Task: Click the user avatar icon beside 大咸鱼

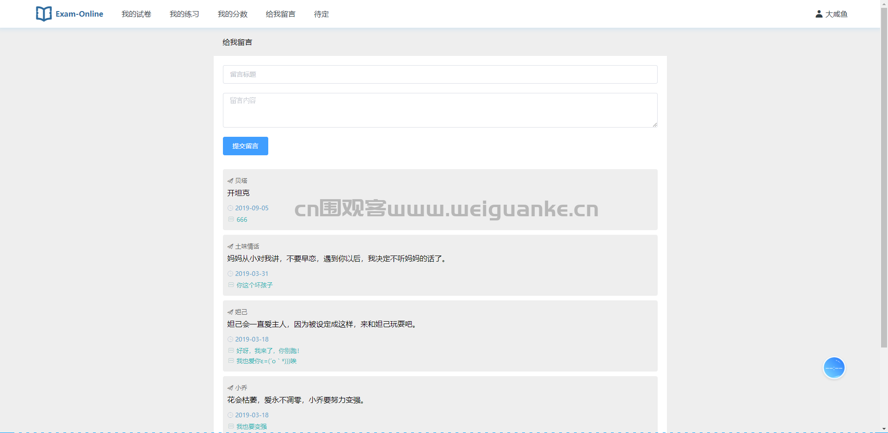Action: 819,14
